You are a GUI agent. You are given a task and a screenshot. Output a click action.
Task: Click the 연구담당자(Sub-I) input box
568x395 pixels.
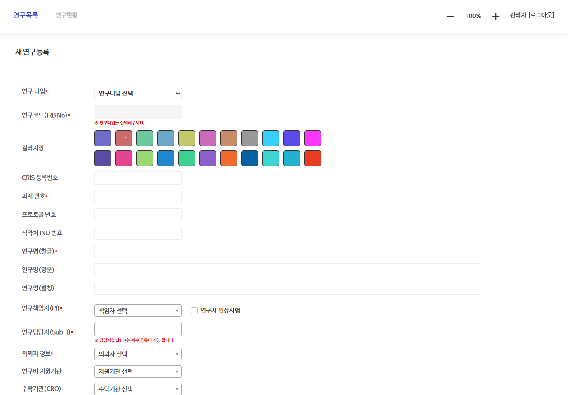(x=138, y=329)
